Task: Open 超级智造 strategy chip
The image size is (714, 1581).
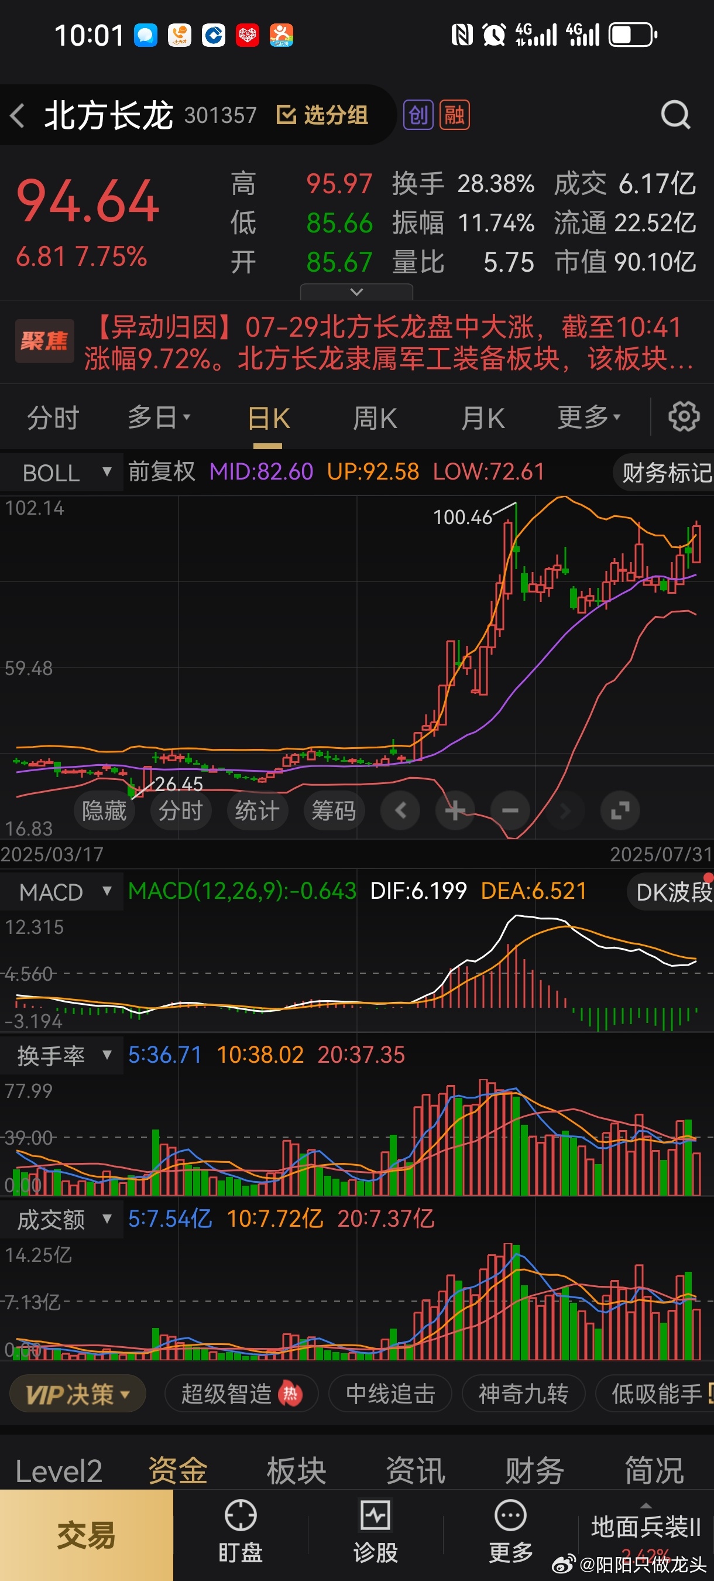Action: point(242,1394)
